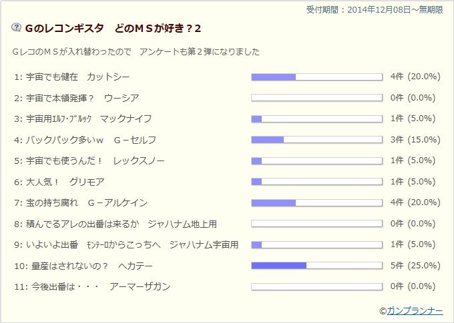Click the 5件 (25.0%) vote count

point(415,266)
